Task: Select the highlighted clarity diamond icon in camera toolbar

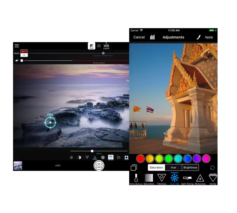Action: pyautogui.click(x=111, y=157)
